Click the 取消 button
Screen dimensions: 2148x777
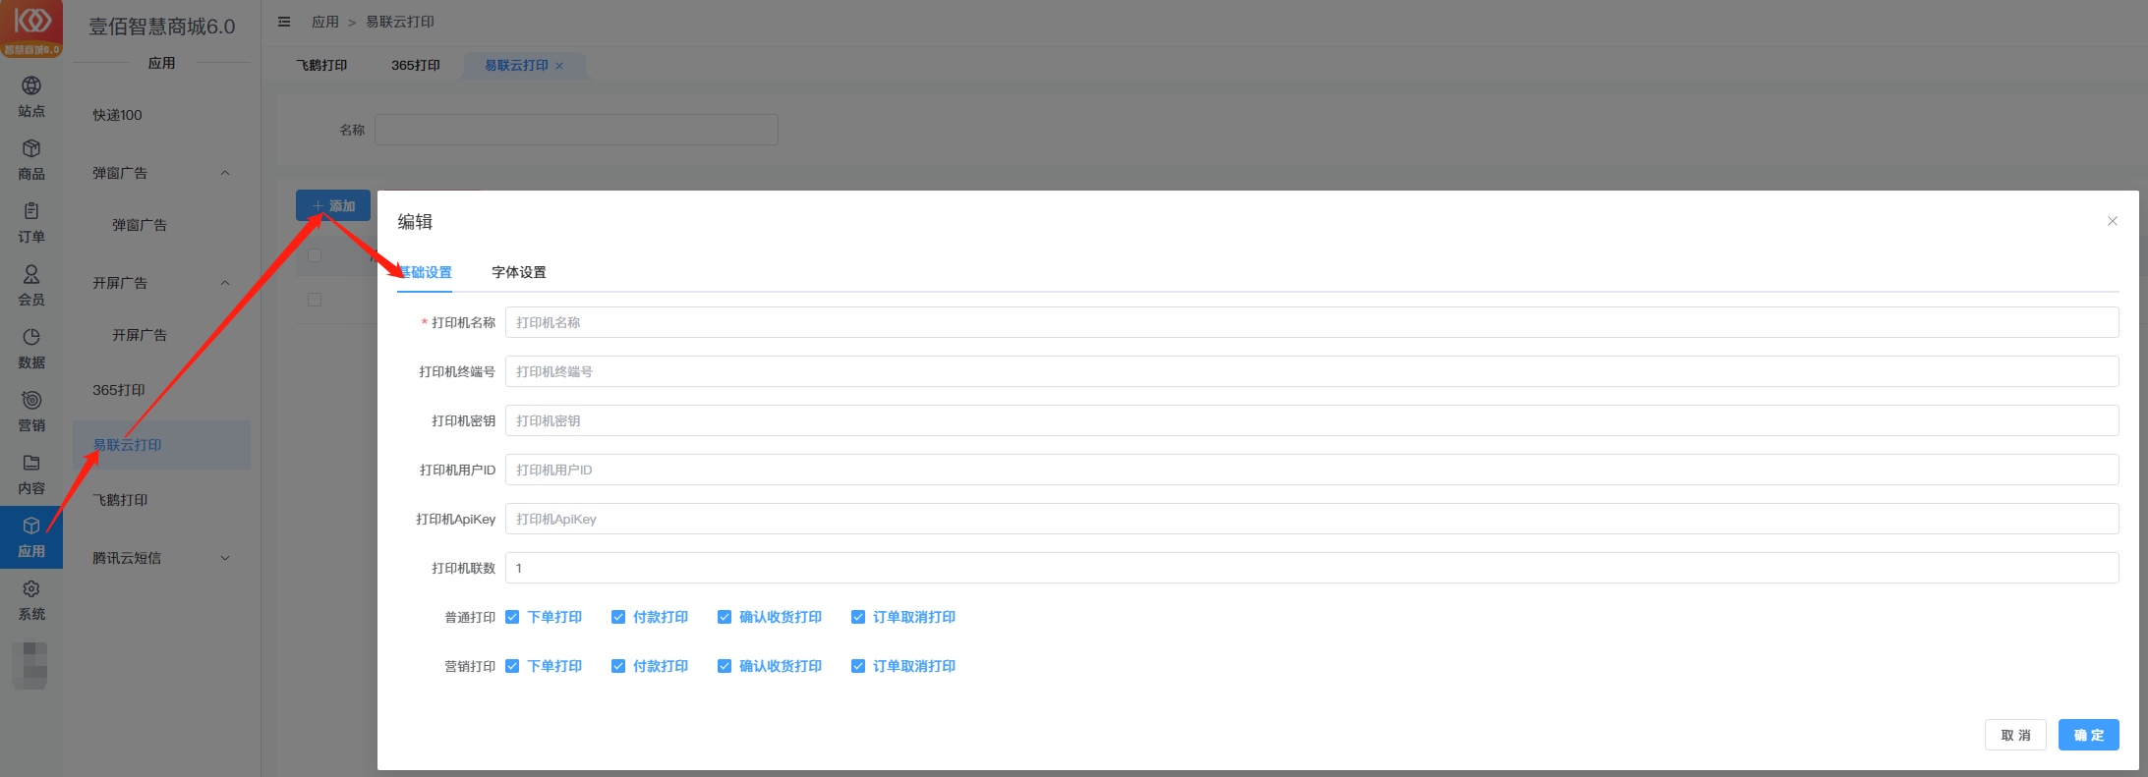pyautogui.click(x=2015, y=735)
